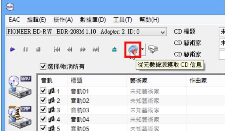Image resolution: width=228 pixels, height=131 pixels.
Task: Uncheck track 3 checkbox
Action: pos(43,110)
